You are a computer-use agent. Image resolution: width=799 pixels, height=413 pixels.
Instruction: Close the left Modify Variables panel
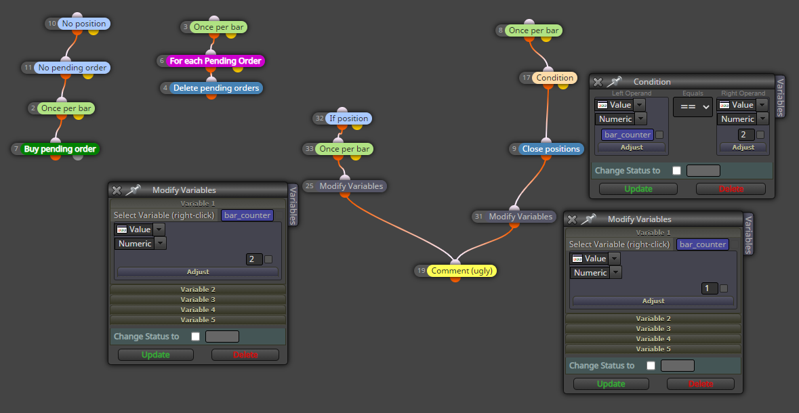(117, 190)
